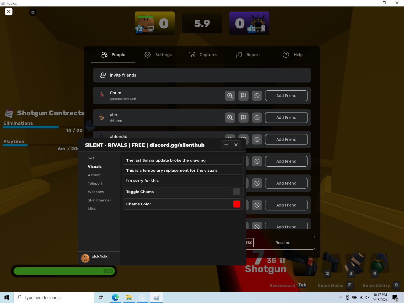Click the Tab key hint beside Scoreboard
Viewport: 404px width, 303px height.
pos(302,285)
